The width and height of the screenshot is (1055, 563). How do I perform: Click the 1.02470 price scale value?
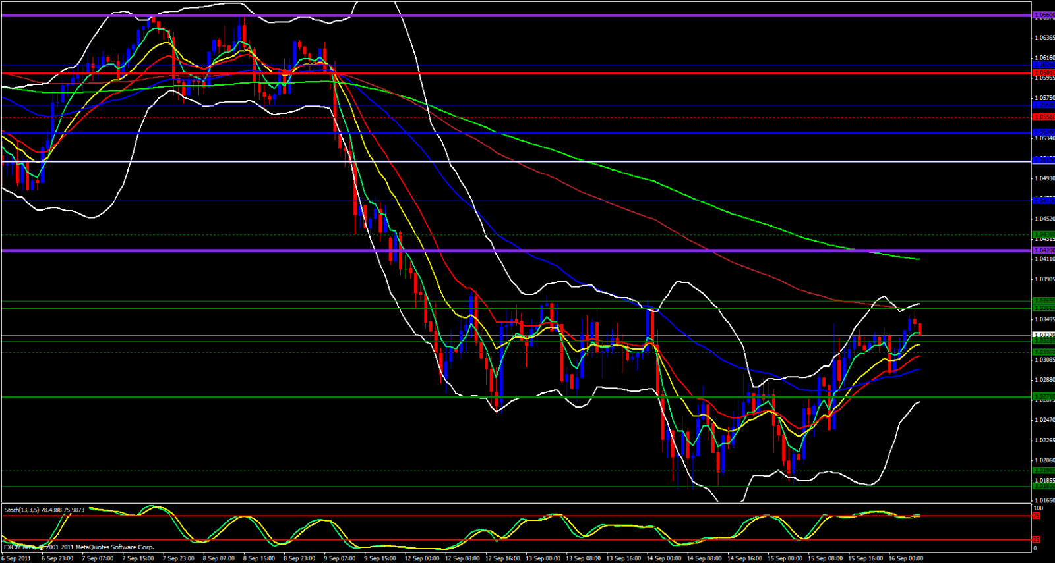[x=1044, y=420]
